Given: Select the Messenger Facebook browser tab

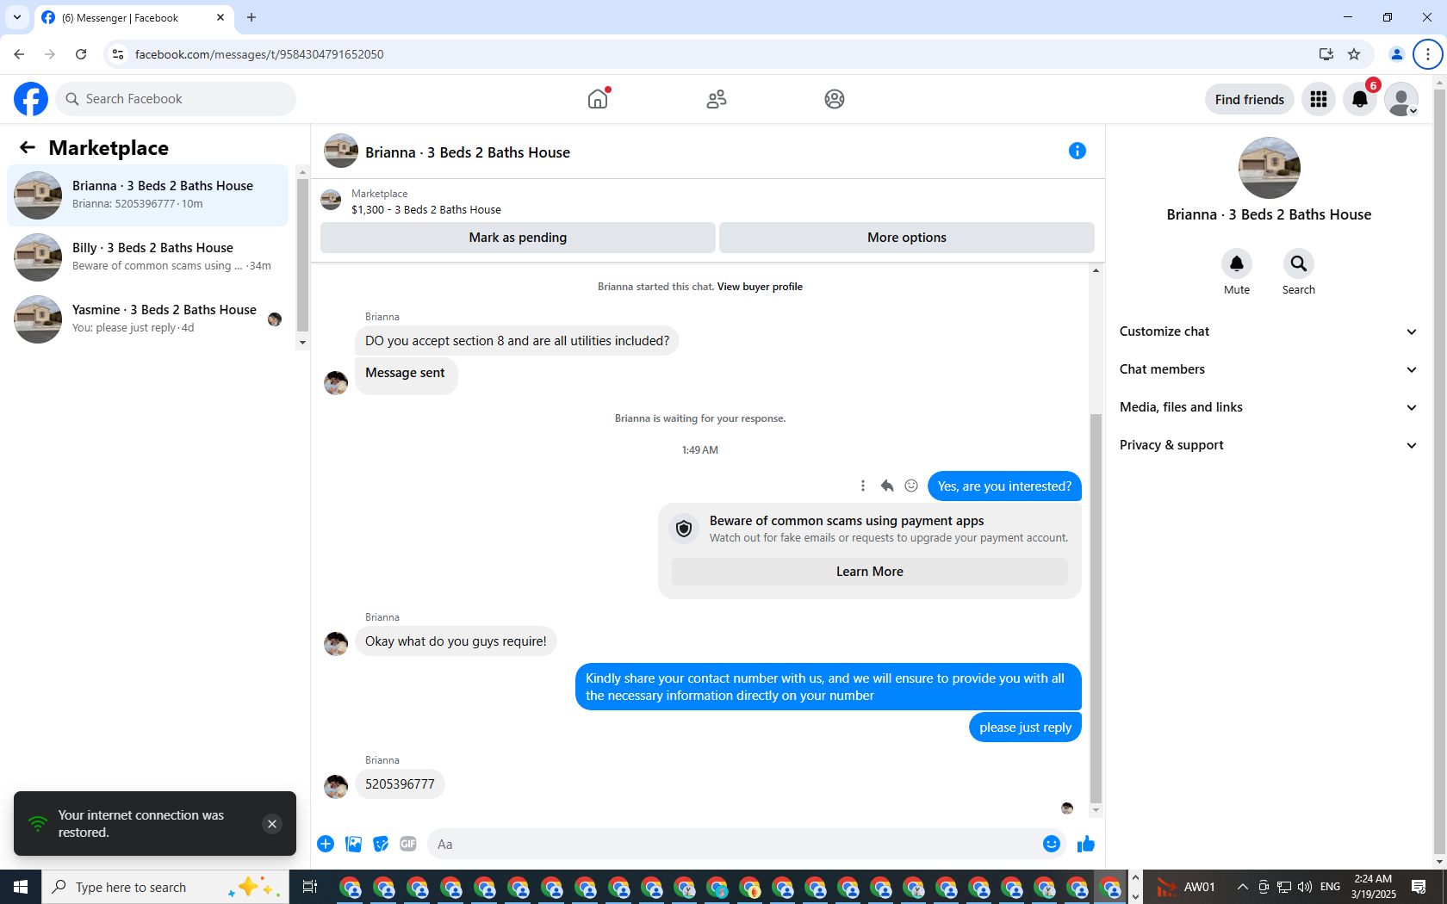Looking at the screenshot, I should point(134,17).
